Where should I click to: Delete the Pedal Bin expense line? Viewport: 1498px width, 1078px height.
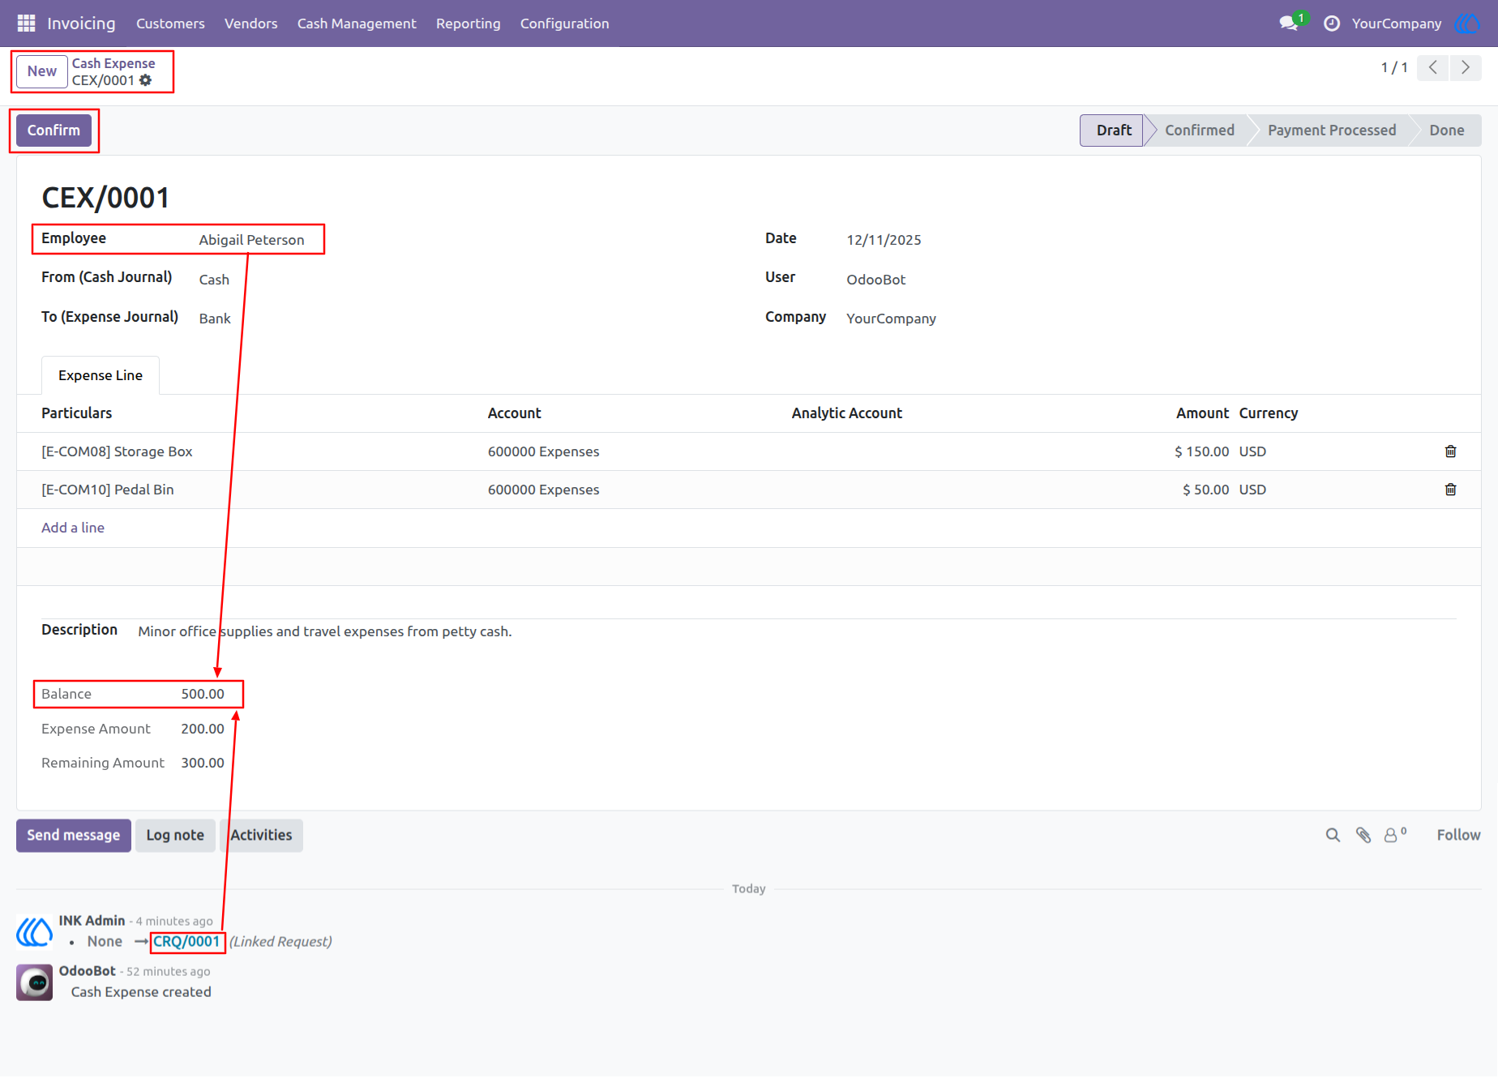click(x=1450, y=490)
